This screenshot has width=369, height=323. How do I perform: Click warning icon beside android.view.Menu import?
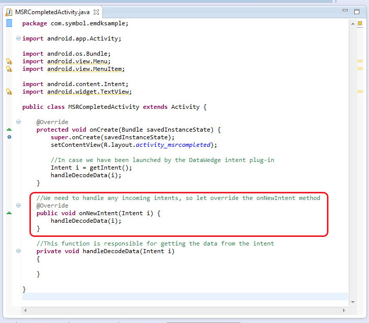(x=9, y=61)
